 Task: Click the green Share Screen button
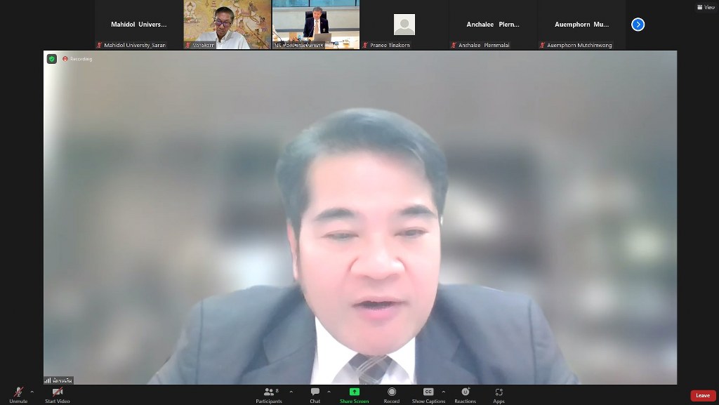354,393
